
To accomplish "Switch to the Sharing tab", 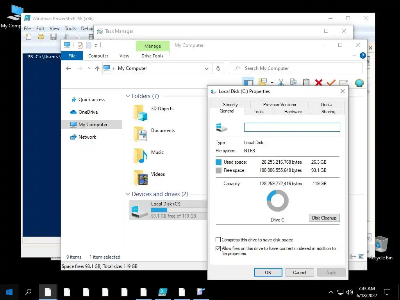I will (328, 111).
